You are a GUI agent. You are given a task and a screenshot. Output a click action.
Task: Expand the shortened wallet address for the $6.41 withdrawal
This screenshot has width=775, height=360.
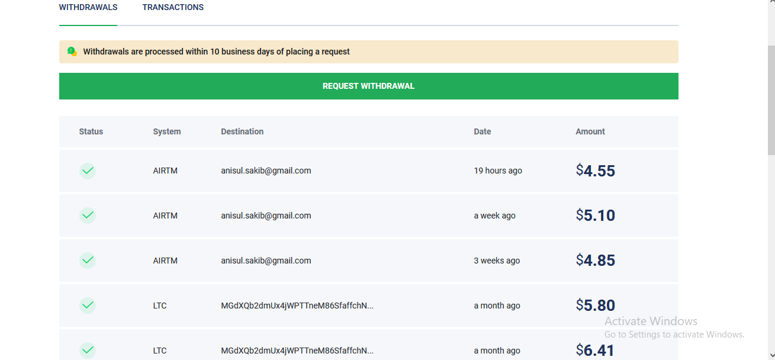coord(297,351)
